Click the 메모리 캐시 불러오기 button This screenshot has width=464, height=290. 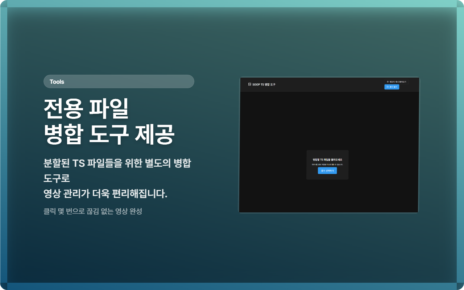pyautogui.click(x=397, y=82)
